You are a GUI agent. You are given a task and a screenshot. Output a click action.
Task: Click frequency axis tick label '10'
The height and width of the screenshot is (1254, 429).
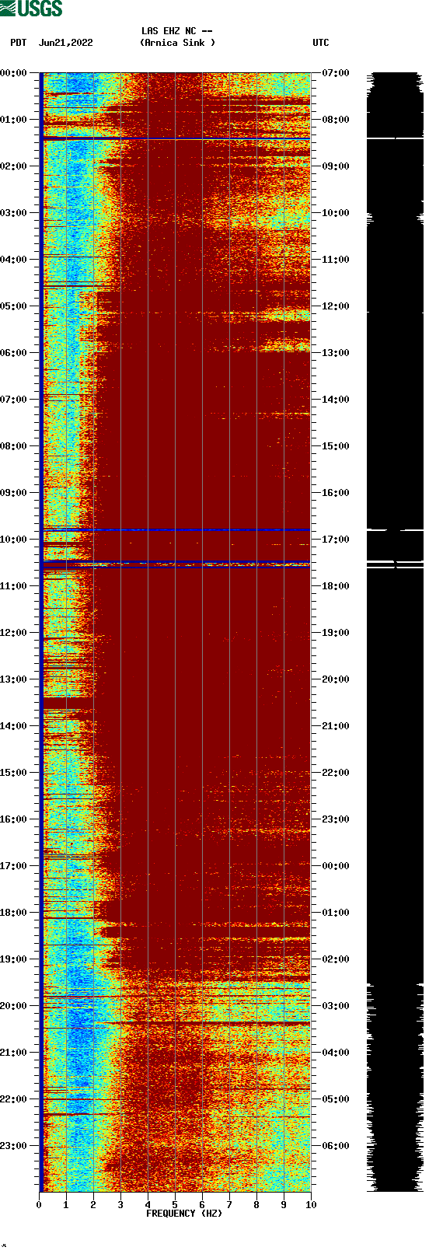[x=311, y=1205]
